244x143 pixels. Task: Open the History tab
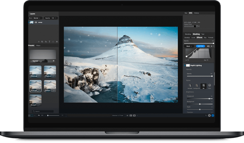click(x=196, y=13)
